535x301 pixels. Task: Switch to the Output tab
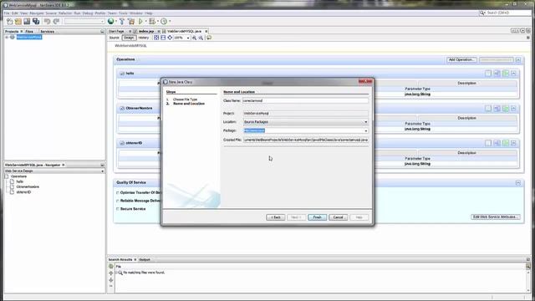pos(145,260)
